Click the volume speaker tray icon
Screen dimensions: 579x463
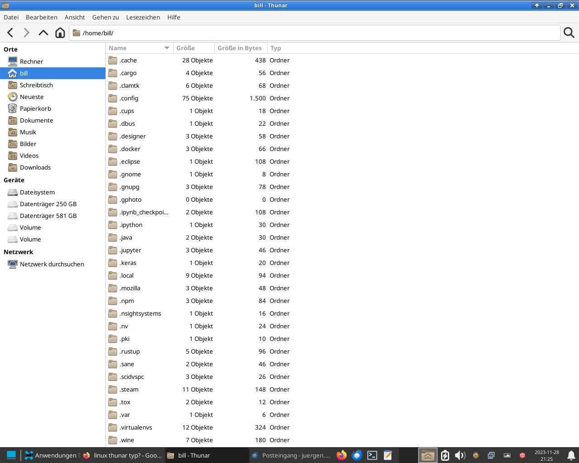(x=460, y=455)
